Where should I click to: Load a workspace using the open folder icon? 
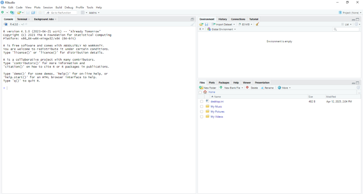point(201,24)
